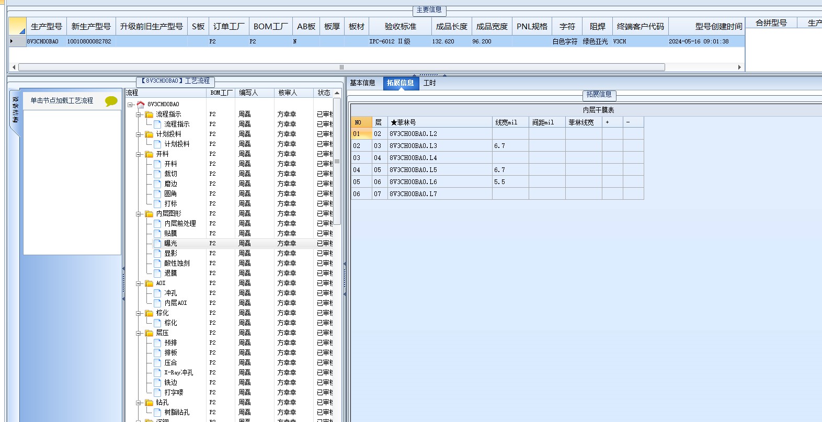Click the folder icon for 流程指示
Image resolution: width=822 pixels, height=422 pixels.
[x=149, y=114]
